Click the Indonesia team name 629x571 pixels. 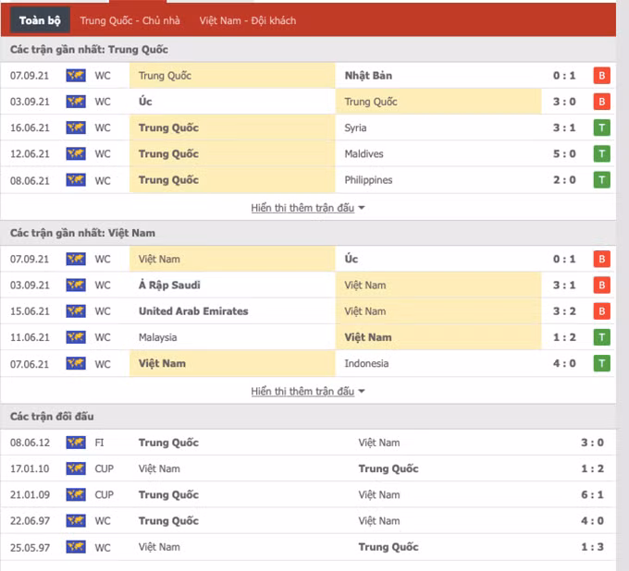point(367,363)
